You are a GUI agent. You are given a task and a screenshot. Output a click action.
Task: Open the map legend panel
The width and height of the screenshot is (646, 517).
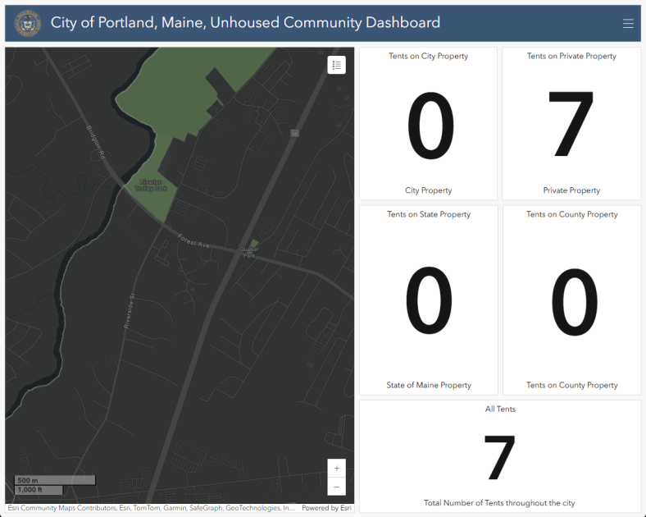coord(336,65)
